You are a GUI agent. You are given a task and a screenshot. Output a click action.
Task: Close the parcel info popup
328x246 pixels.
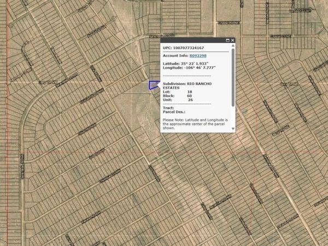pyautogui.click(x=232, y=40)
